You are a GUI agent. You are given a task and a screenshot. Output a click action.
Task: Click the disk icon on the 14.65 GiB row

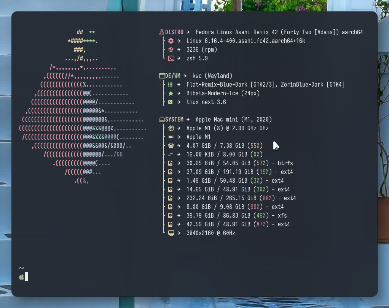point(170,190)
